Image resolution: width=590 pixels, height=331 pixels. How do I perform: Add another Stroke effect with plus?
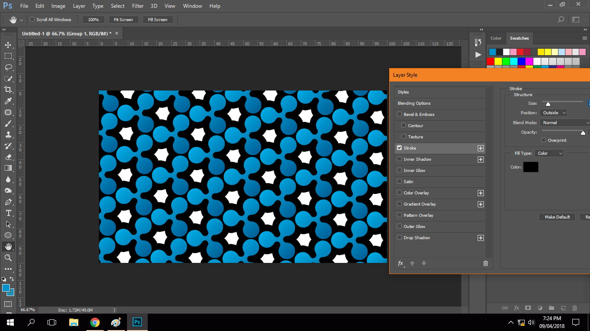[x=480, y=148]
